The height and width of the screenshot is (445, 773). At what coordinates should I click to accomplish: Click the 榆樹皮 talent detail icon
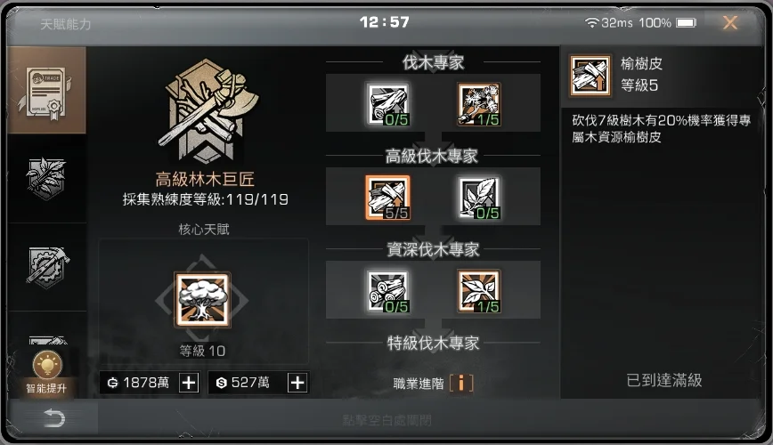590,76
